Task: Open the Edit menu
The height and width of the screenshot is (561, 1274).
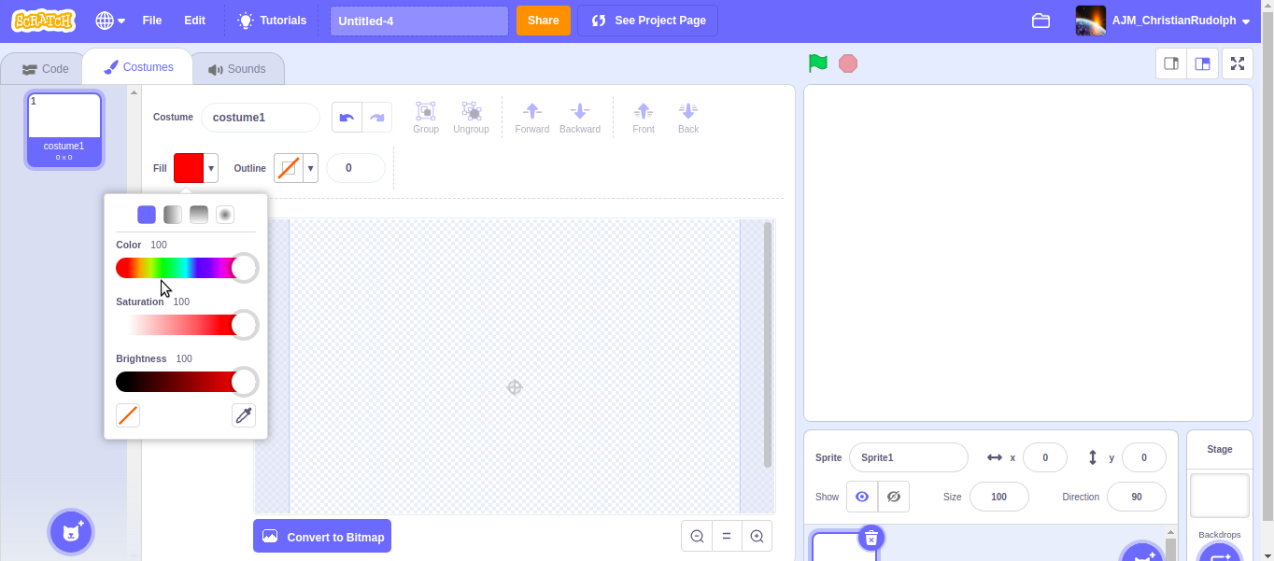Action: pos(194,20)
